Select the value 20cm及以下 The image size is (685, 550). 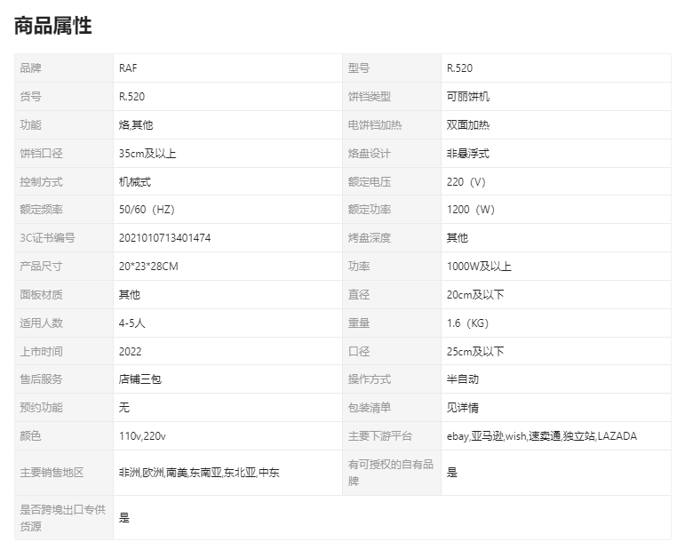pos(474,294)
